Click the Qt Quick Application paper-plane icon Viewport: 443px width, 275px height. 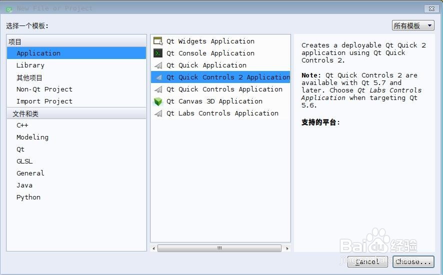coord(158,65)
